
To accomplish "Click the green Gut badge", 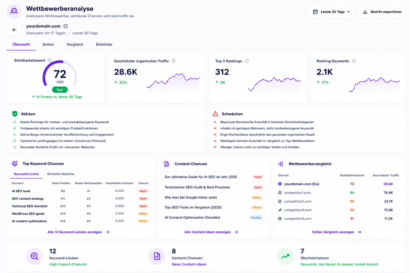I will point(60,90).
